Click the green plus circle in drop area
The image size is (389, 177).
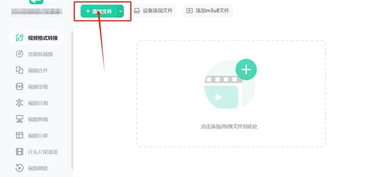point(246,70)
